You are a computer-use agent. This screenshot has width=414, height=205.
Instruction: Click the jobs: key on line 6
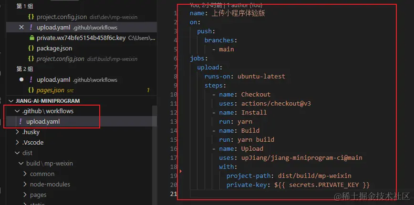point(199,59)
